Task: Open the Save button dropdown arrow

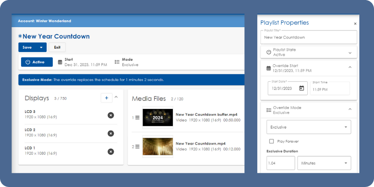Action: tap(41, 47)
